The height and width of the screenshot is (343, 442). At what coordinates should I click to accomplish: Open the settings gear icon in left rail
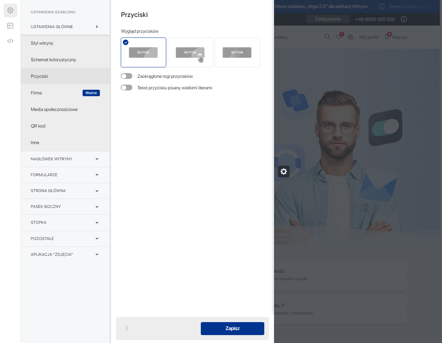pos(10,10)
